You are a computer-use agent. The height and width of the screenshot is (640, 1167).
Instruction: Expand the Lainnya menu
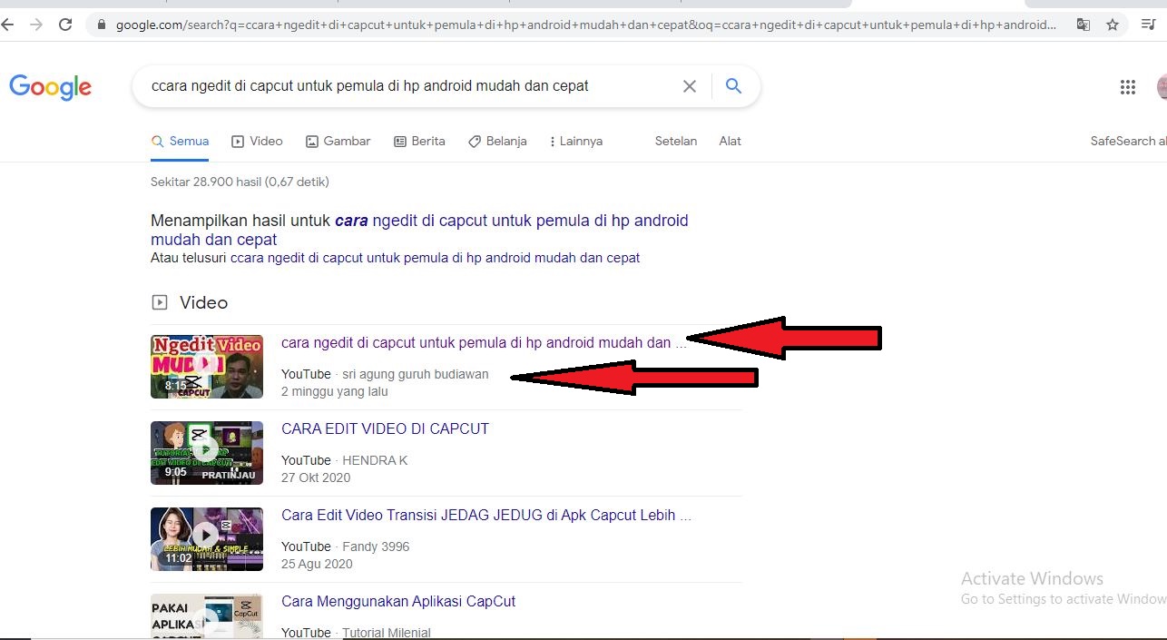point(575,141)
